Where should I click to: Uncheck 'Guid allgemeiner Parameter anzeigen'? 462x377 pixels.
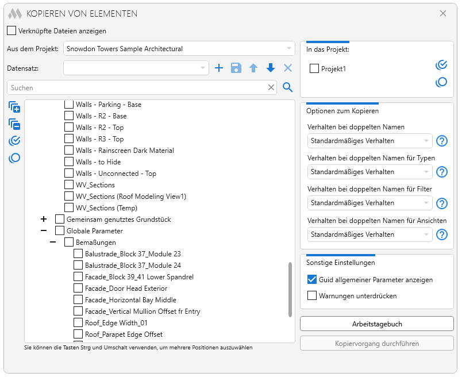311,279
